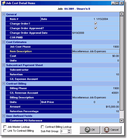The width and height of the screenshot is (128, 139).
Task: Collapse the Cost Estimates section
Action: click(4, 42)
